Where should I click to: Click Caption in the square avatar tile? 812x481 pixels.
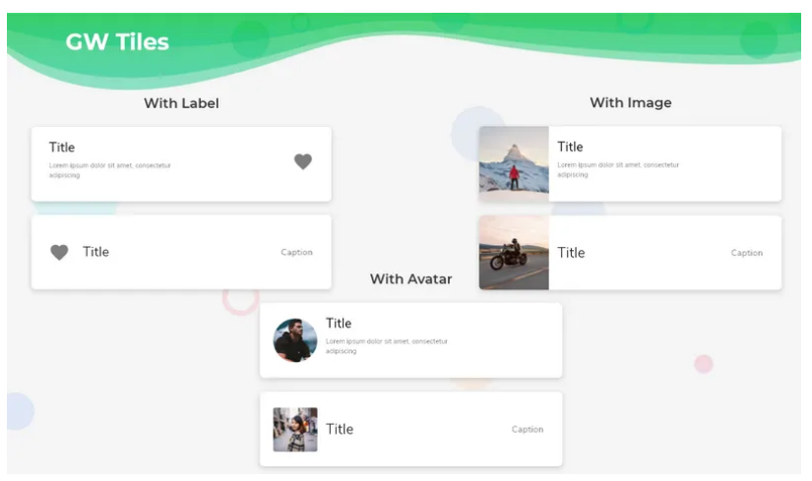tap(528, 430)
